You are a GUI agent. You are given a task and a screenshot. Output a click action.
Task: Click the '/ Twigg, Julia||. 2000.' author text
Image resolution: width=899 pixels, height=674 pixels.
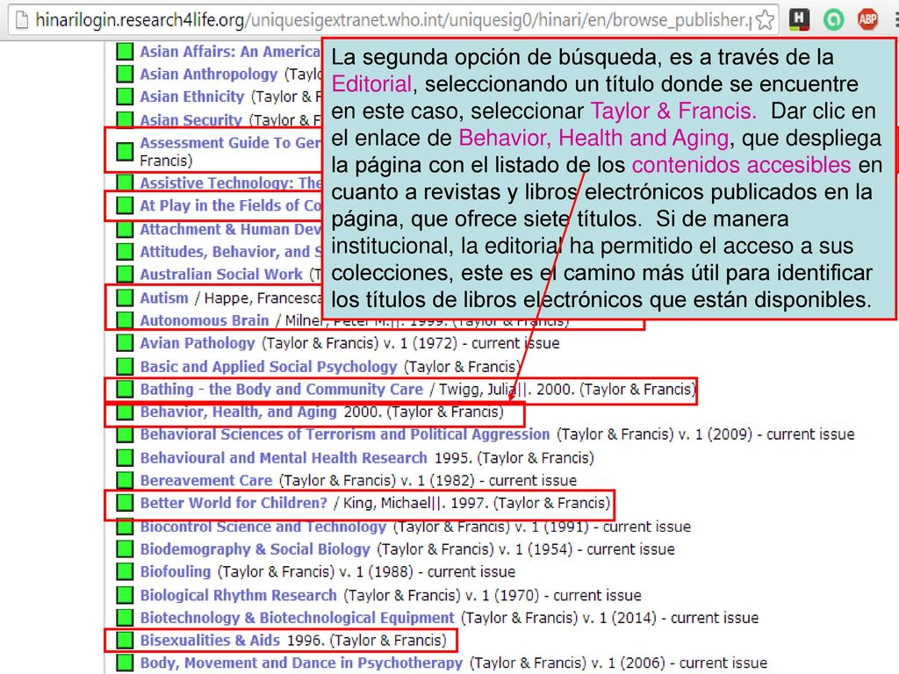point(501,389)
